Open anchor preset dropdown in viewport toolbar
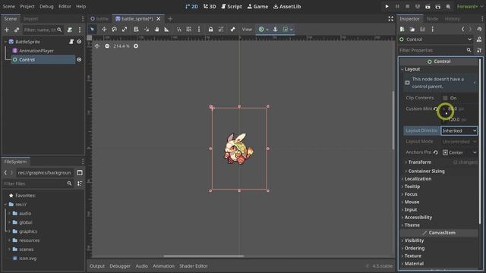Screen dimensions: 486x273 pyautogui.click(x=264, y=30)
